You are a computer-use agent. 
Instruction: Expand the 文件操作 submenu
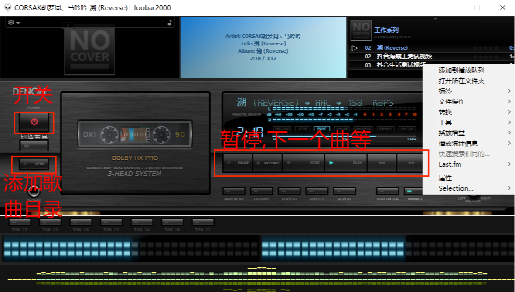tap(469, 101)
